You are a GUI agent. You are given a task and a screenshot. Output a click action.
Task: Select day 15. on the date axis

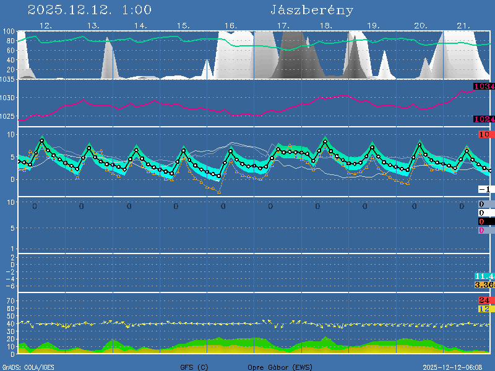(x=183, y=25)
